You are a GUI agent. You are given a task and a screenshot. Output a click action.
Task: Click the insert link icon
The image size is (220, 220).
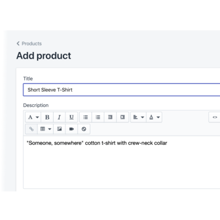[31, 129]
